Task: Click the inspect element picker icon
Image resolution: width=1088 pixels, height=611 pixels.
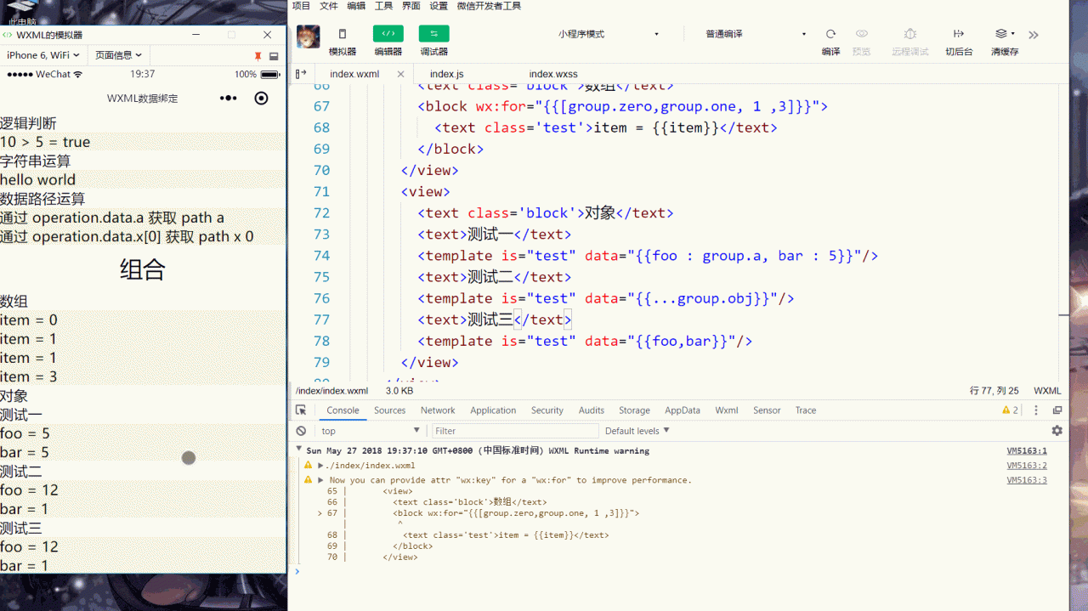Action: tap(301, 410)
